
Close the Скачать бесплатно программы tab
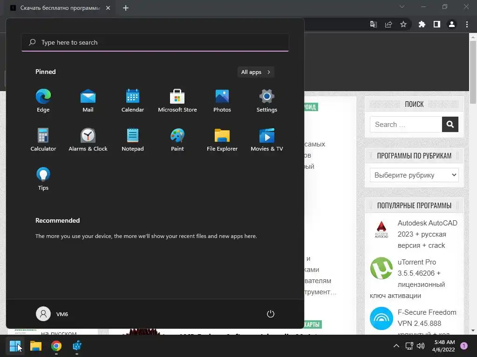[108, 8]
